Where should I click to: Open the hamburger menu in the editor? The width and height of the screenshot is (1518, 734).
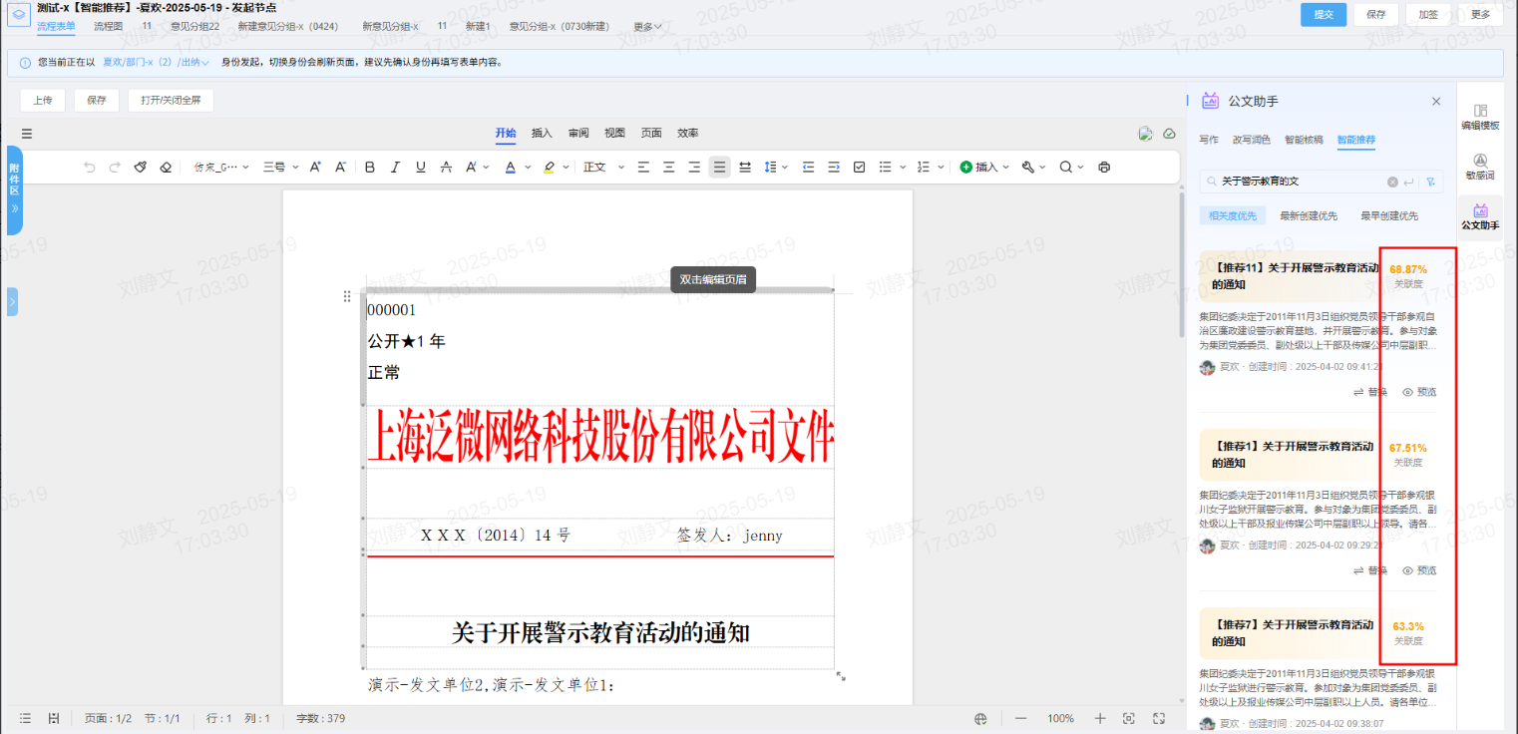(x=27, y=134)
